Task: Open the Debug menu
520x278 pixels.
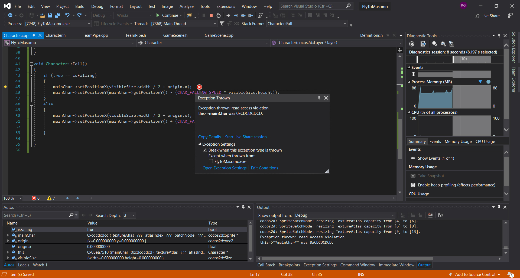Action: pyautogui.click(x=97, y=6)
